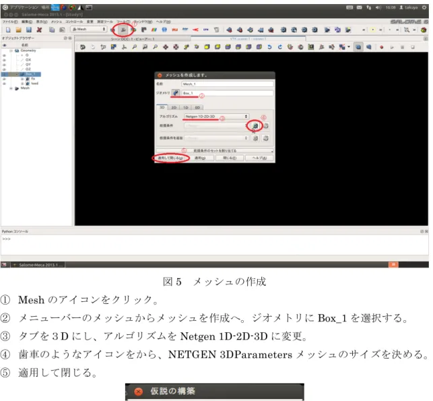Screen dimensions: 433x401
Task: Open the 編集 menu
Action: tap(27, 22)
